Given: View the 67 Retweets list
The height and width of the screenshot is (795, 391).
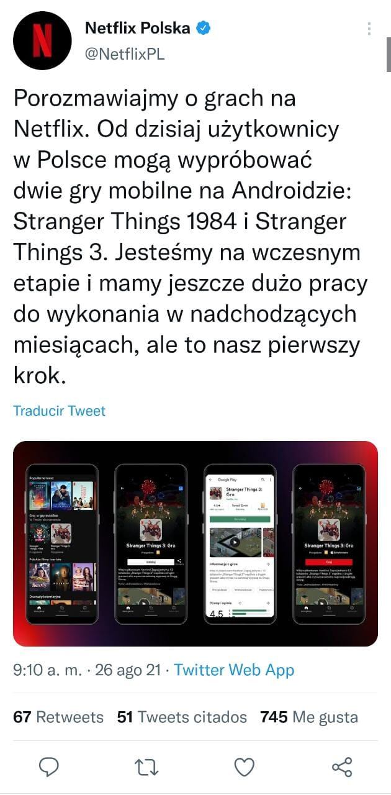Looking at the screenshot, I should (x=58, y=717).
